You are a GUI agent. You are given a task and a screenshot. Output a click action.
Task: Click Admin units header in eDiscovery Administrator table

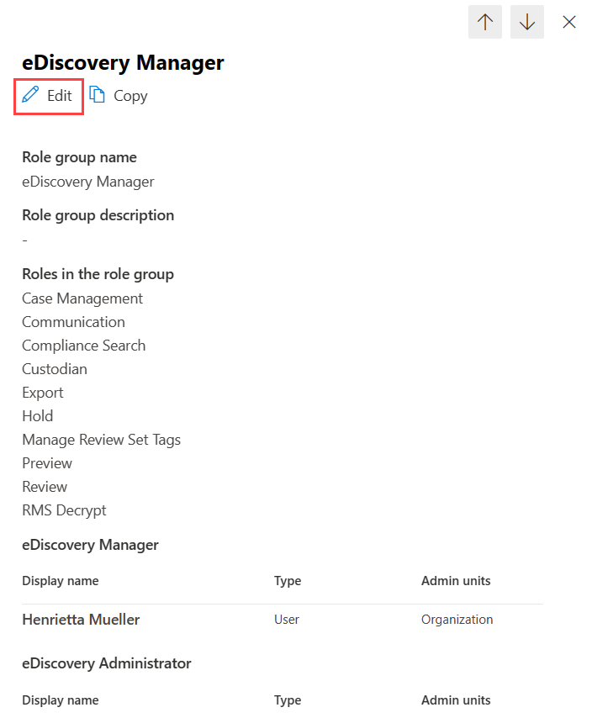coord(456,700)
